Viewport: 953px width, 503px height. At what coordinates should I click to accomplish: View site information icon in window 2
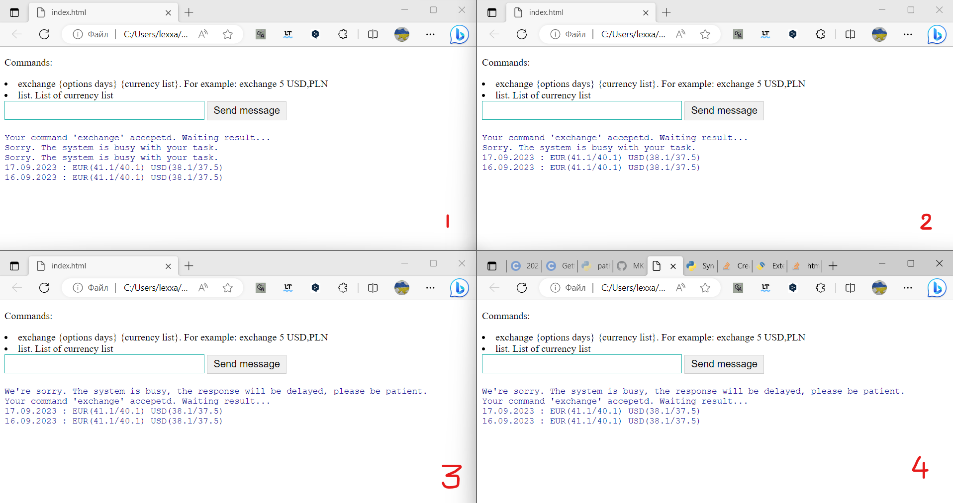click(555, 34)
